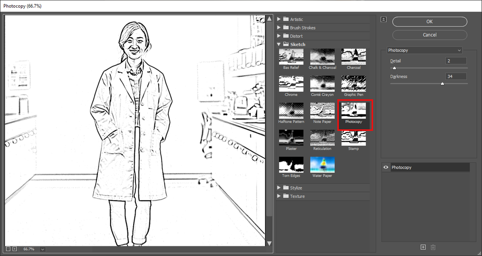Pick the Halftone Pattern filter
Screen dimensions: 482x256
(291, 111)
